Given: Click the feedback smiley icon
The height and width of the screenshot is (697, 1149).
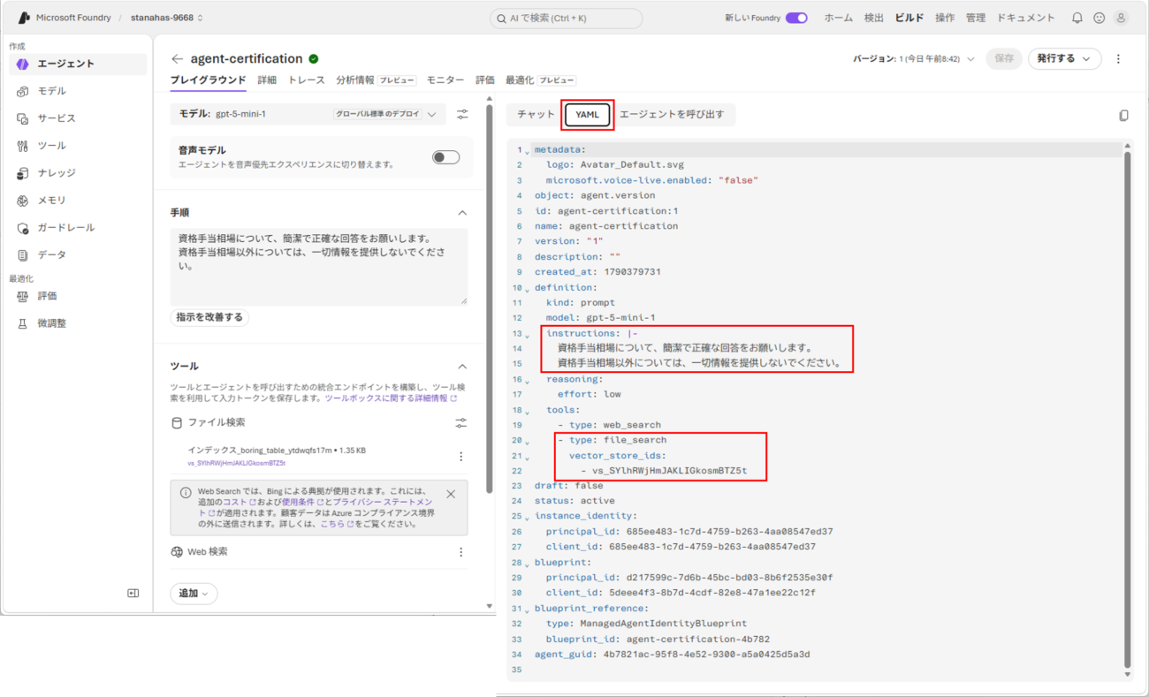Looking at the screenshot, I should 1099,18.
